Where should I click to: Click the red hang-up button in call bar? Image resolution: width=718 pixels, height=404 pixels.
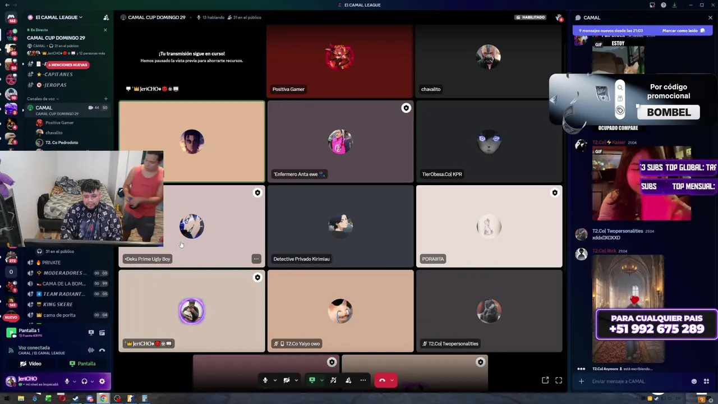[382, 380]
